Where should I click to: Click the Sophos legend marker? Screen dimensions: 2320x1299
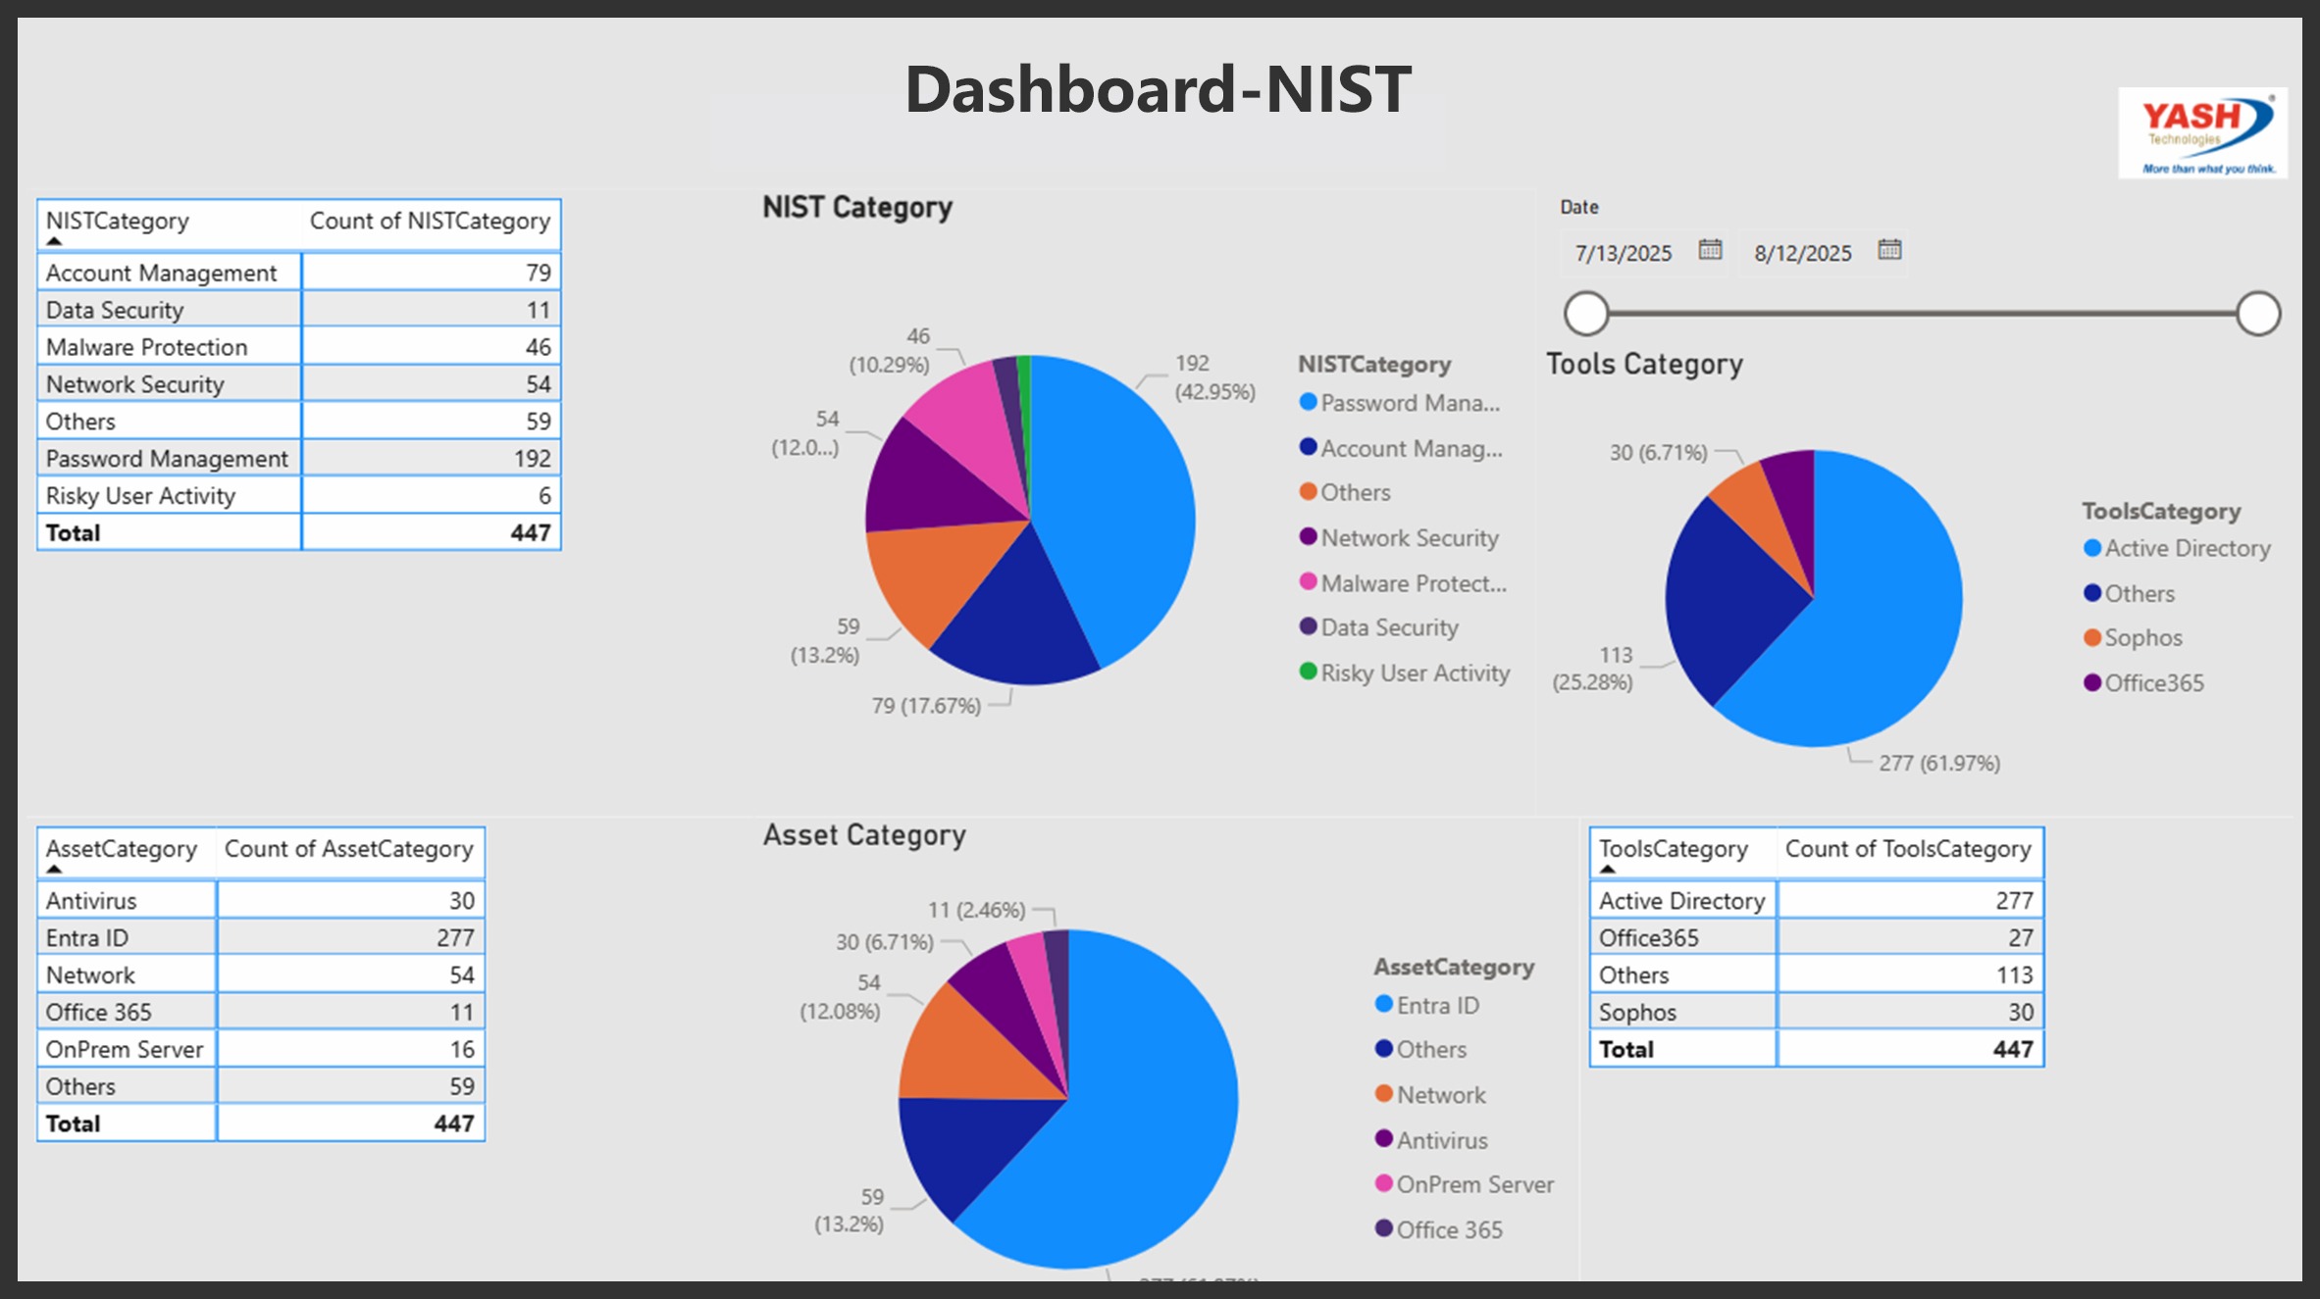[x=2092, y=638]
